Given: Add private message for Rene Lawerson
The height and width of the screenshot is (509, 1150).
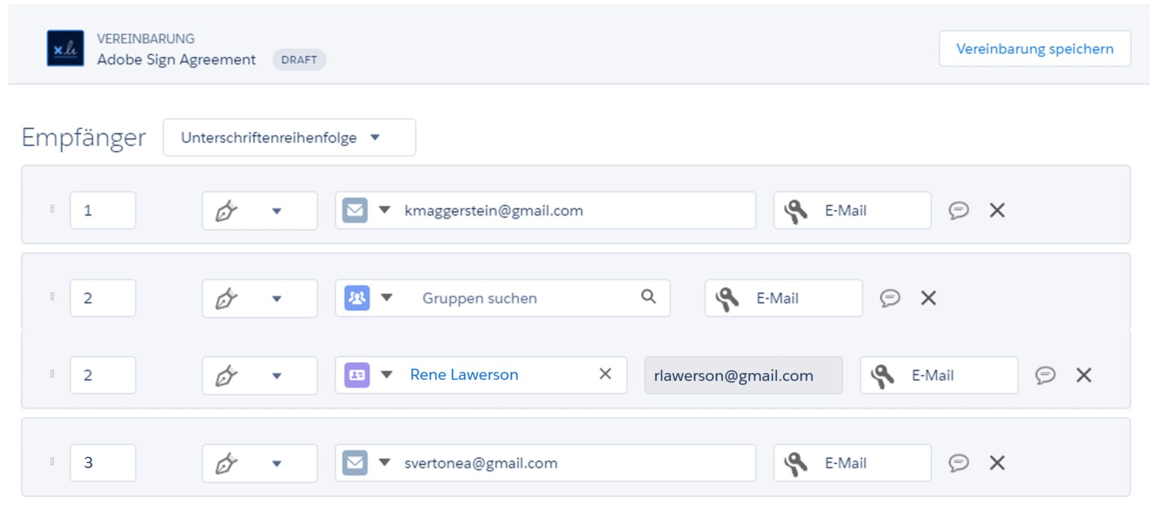Looking at the screenshot, I should [x=1045, y=375].
